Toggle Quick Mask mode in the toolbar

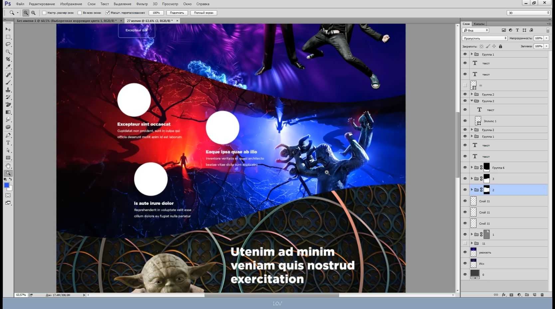click(8, 195)
